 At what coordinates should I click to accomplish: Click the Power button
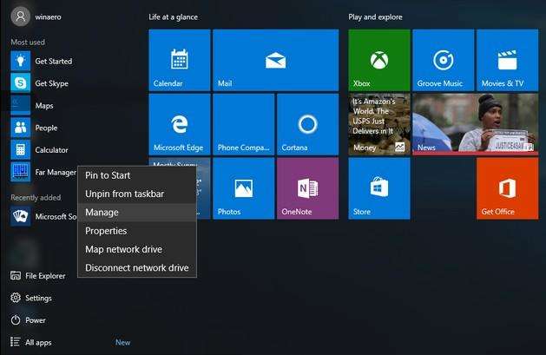pos(28,320)
